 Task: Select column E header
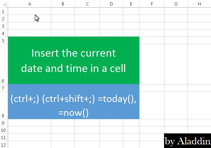pos(131,4)
